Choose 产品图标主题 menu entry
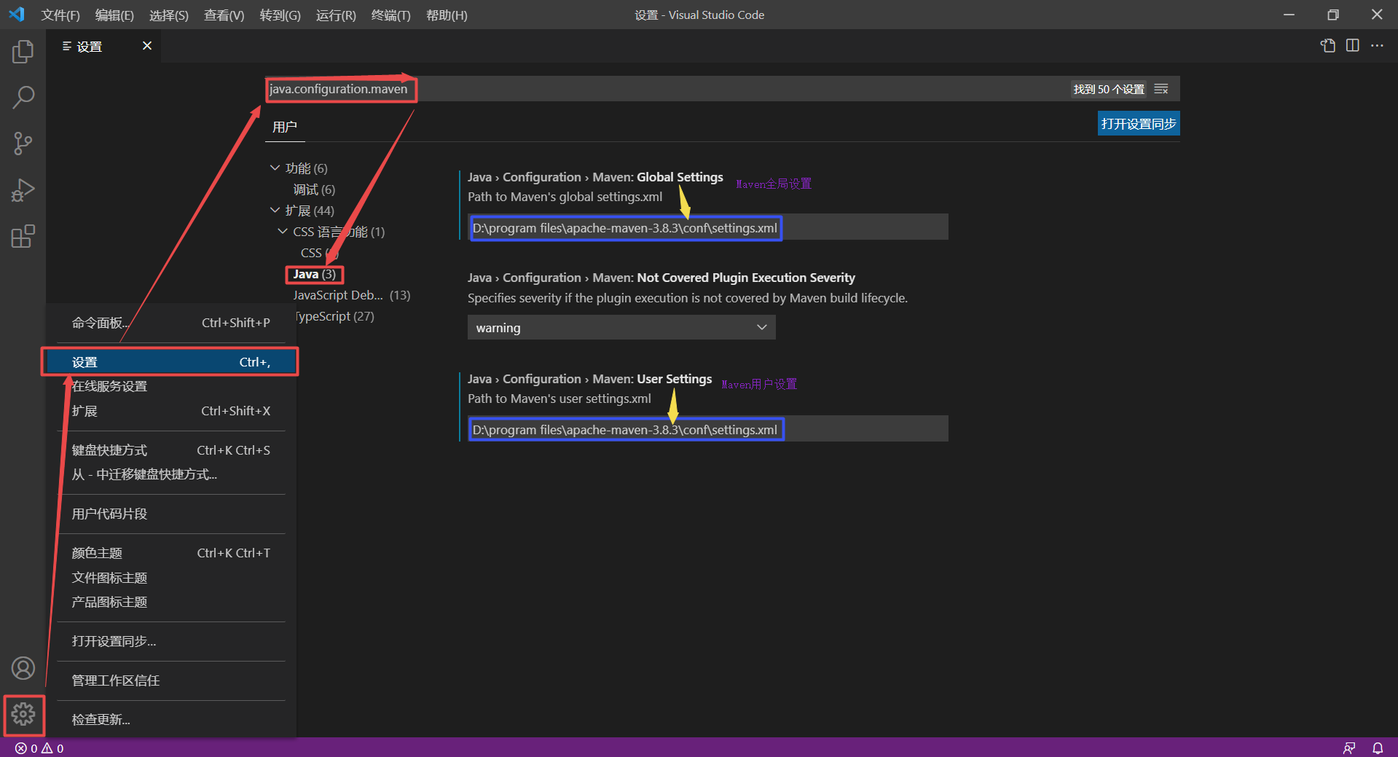This screenshot has width=1398, height=757. point(171,602)
